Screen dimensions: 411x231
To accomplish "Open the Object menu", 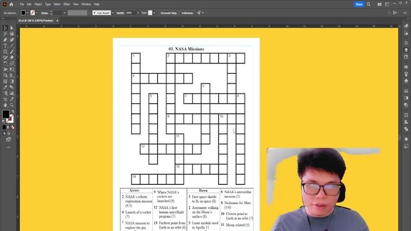I will pos(38,4).
